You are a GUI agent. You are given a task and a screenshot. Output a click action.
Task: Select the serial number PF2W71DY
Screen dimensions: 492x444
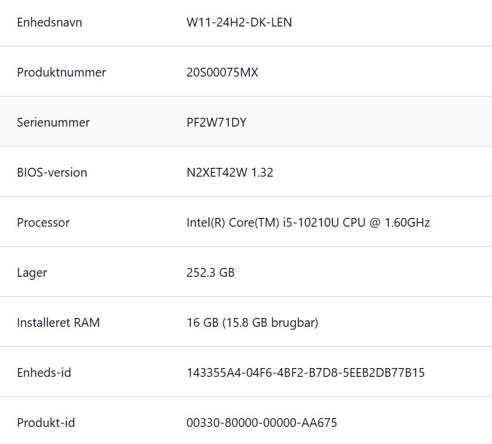coord(216,122)
